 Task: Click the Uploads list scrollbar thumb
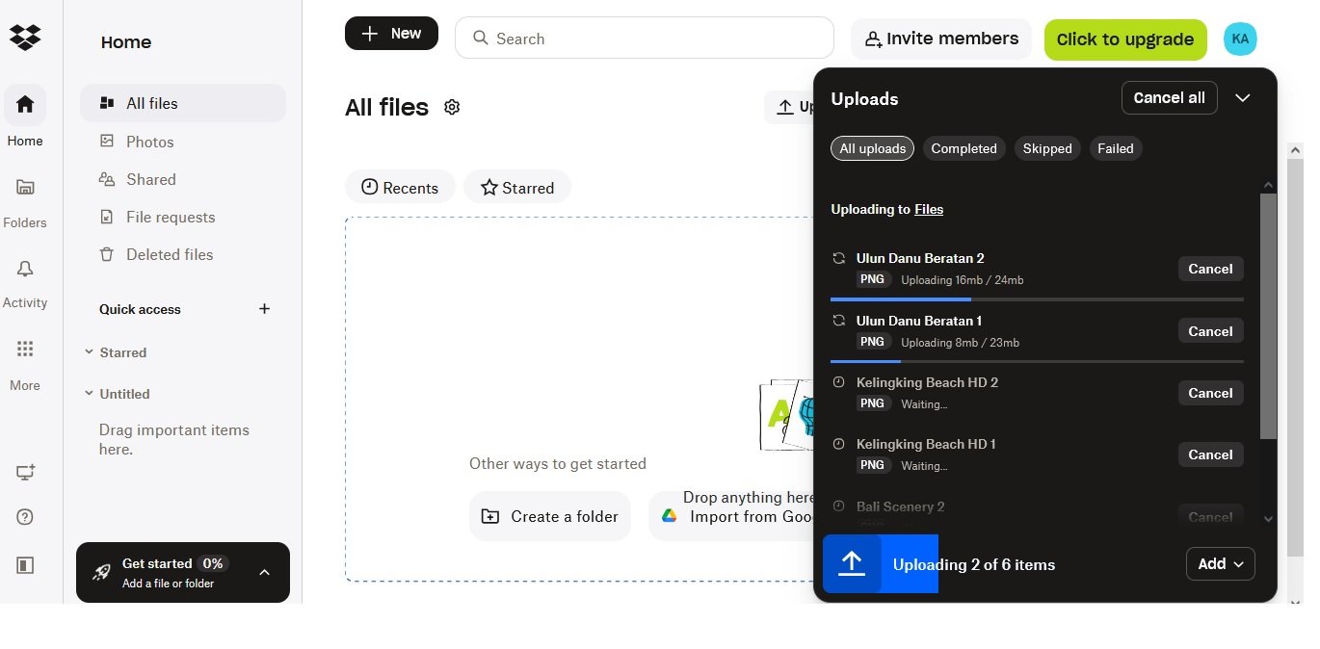click(1268, 316)
